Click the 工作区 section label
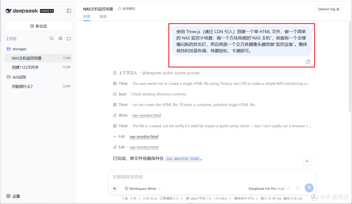The width and height of the screenshot is (352, 204). [11, 39]
